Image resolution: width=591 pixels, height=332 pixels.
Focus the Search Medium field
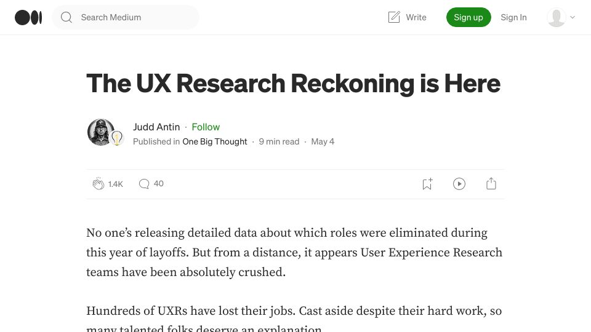tap(126, 17)
